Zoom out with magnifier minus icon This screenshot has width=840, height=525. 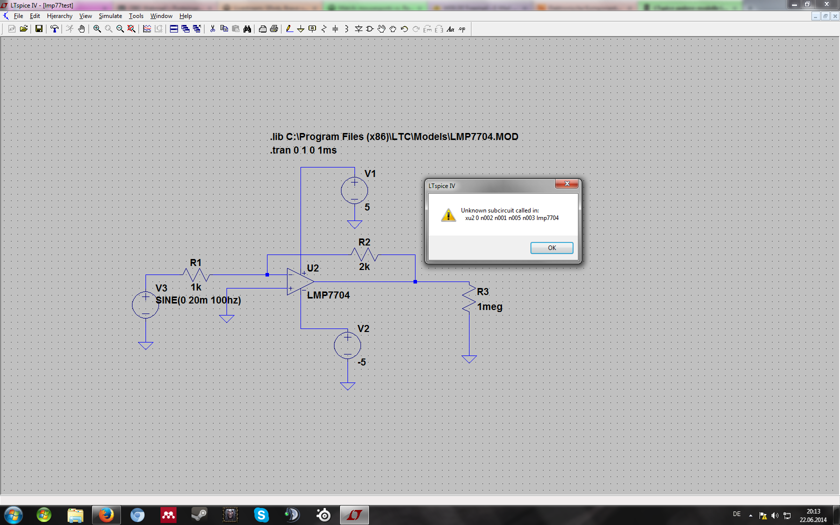pyautogui.click(x=120, y=29)
